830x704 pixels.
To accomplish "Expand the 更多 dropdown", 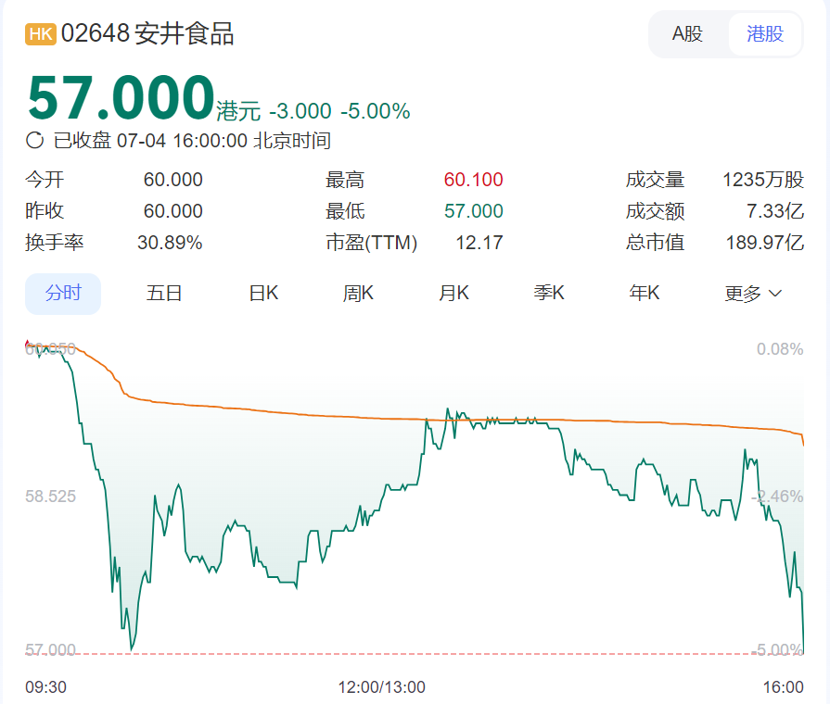I will (753, 294).
